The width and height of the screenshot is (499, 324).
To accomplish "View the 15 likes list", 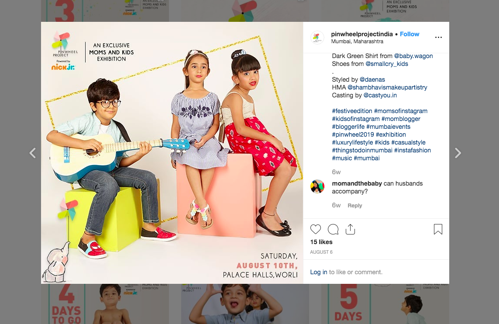I will [x=321, y=242].
